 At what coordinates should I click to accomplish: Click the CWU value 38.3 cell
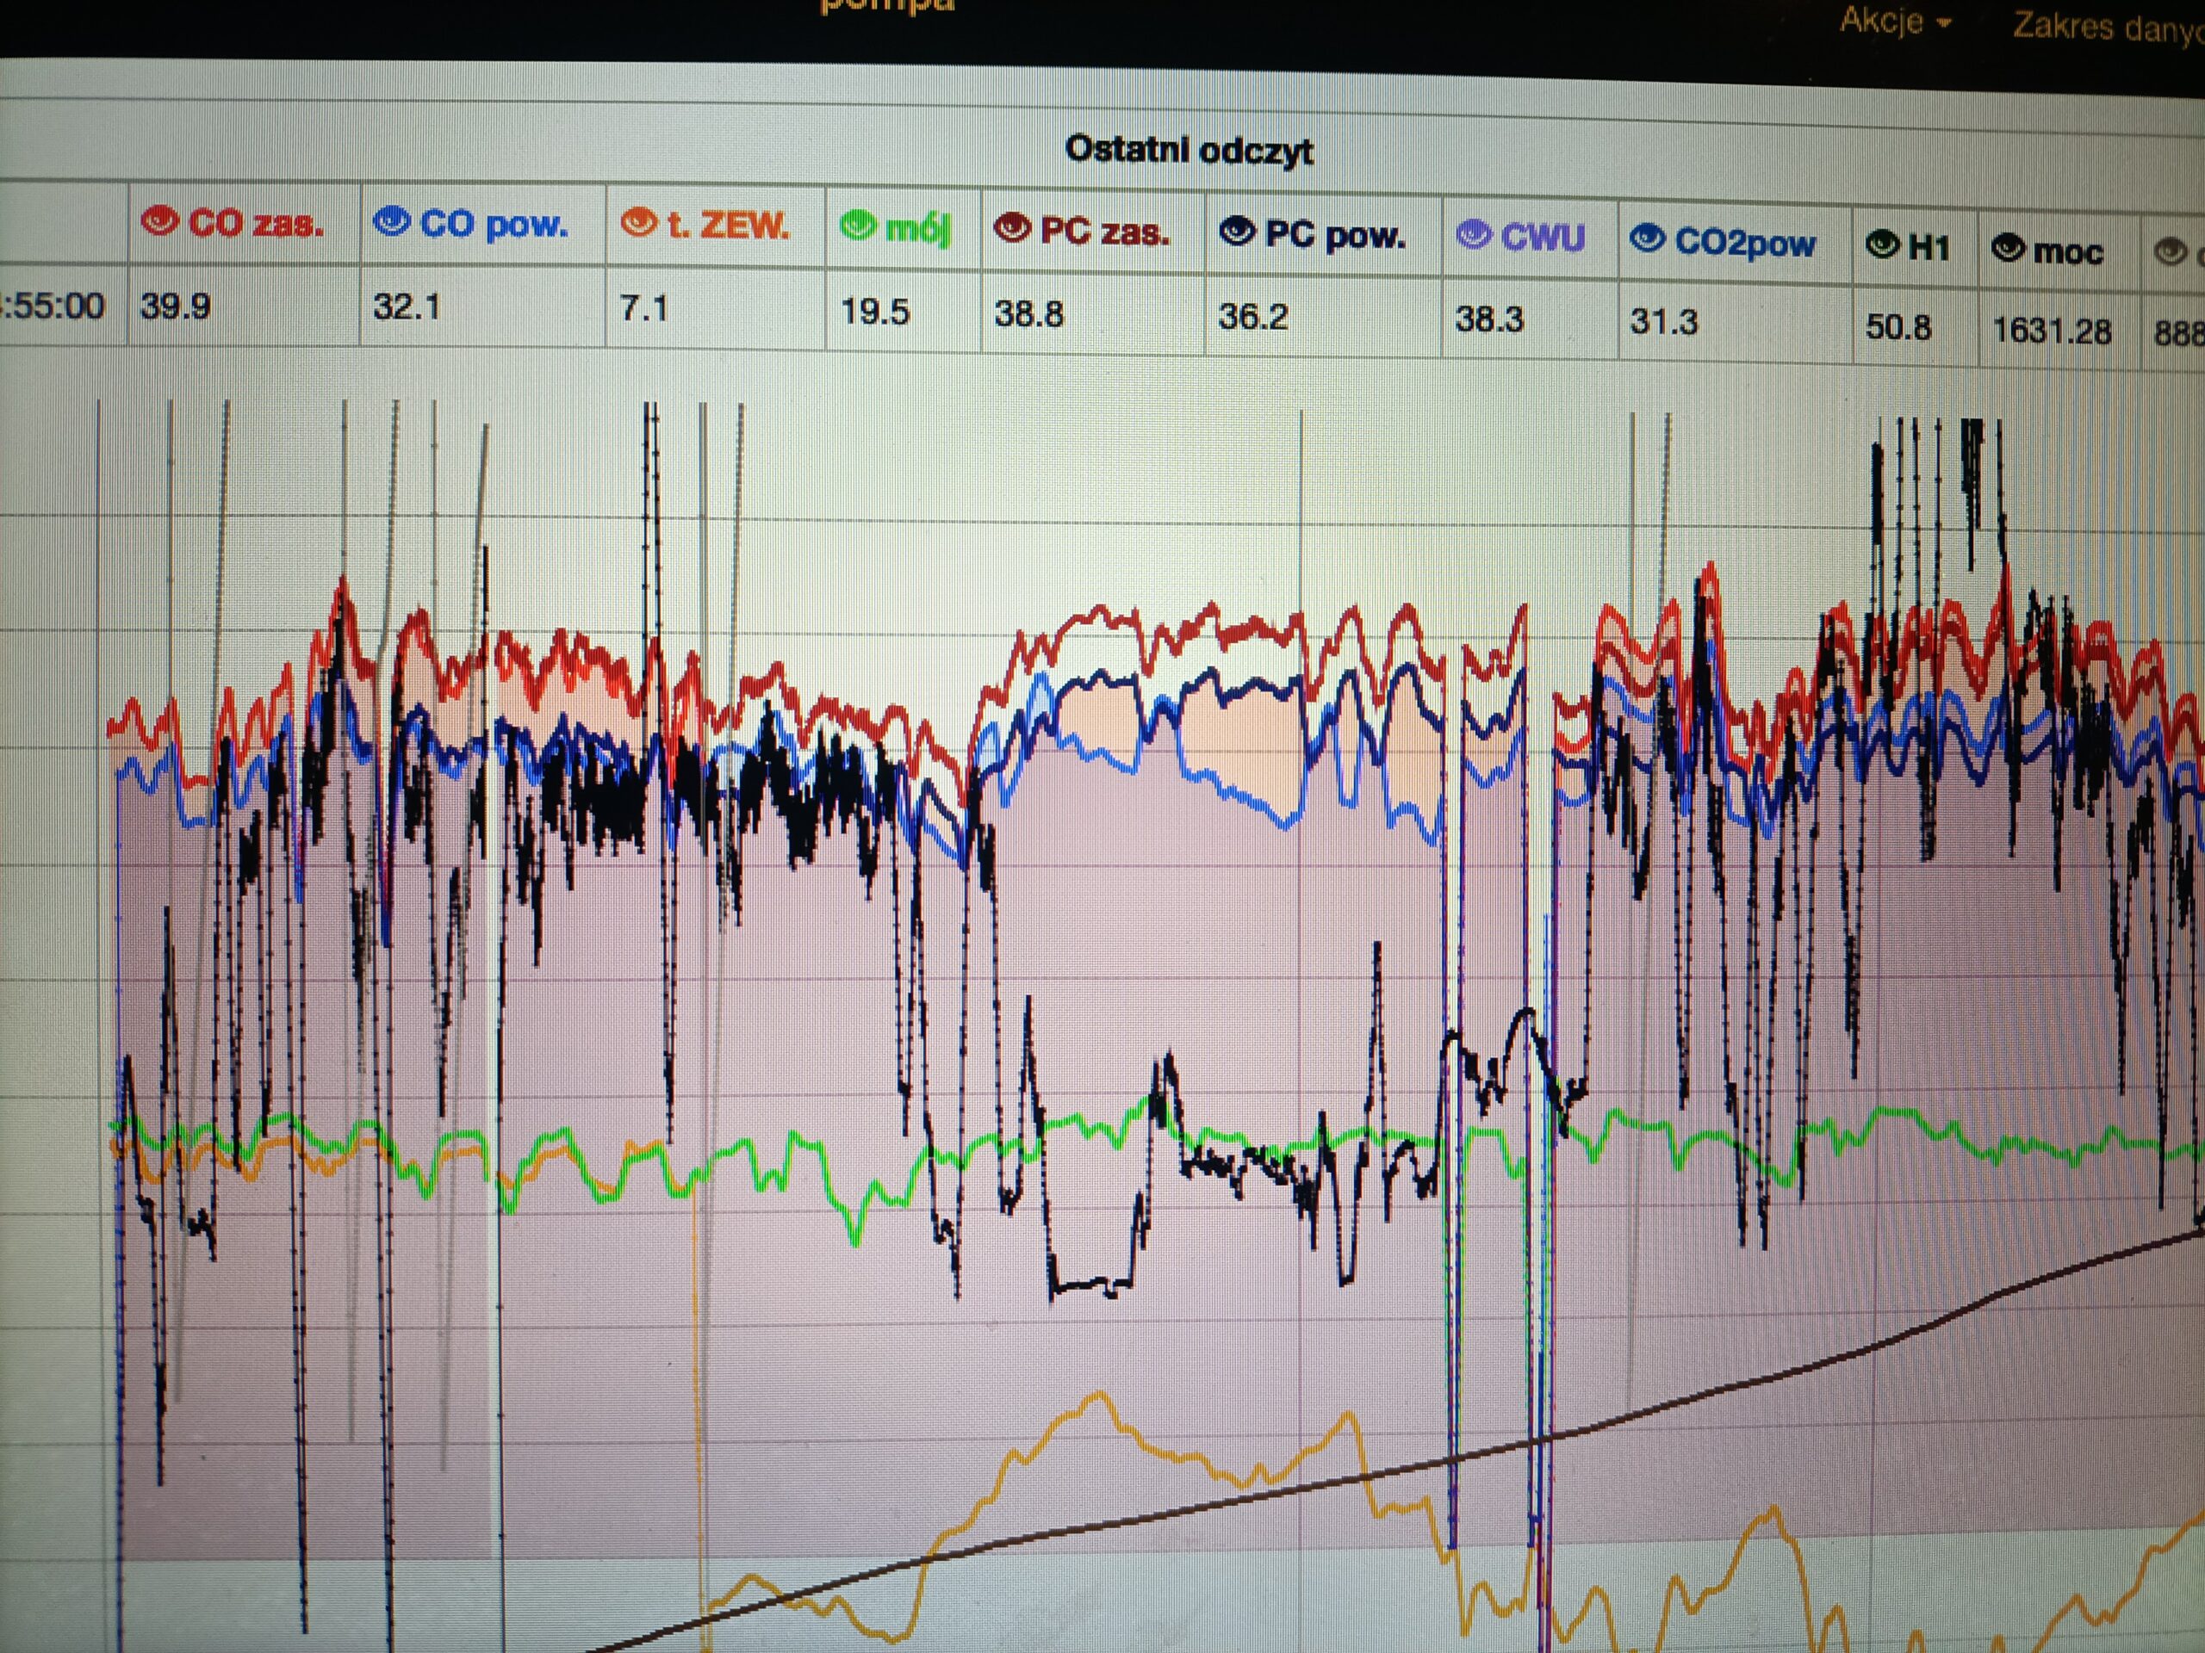(1488, 319)
